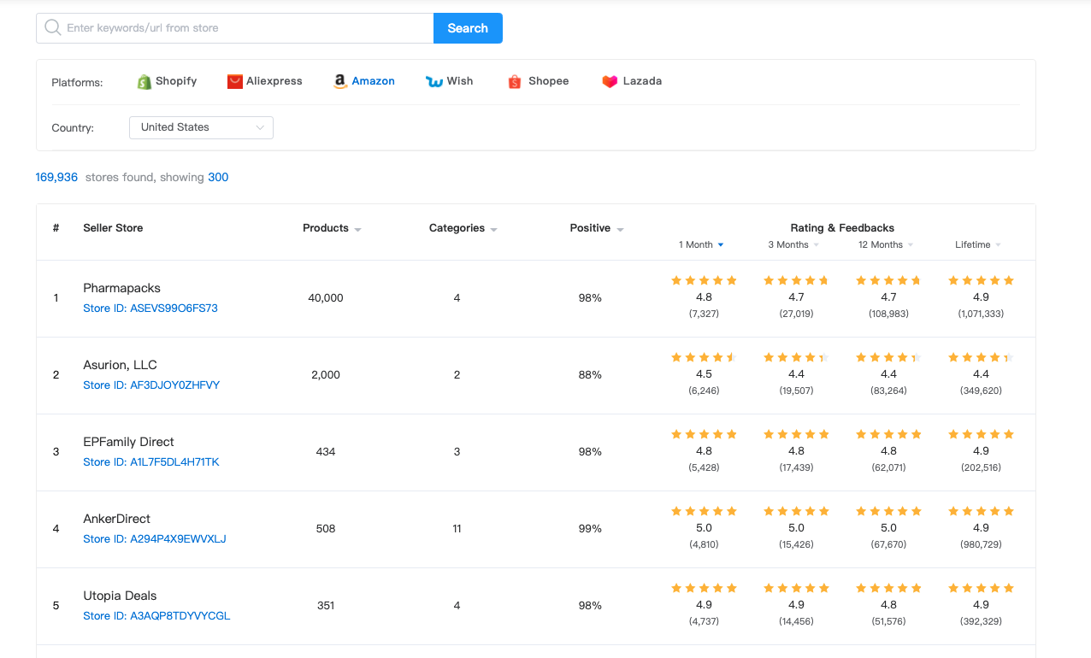
Task: Click Utopia Deals 12 Months star rating
Action: point(888,588)
